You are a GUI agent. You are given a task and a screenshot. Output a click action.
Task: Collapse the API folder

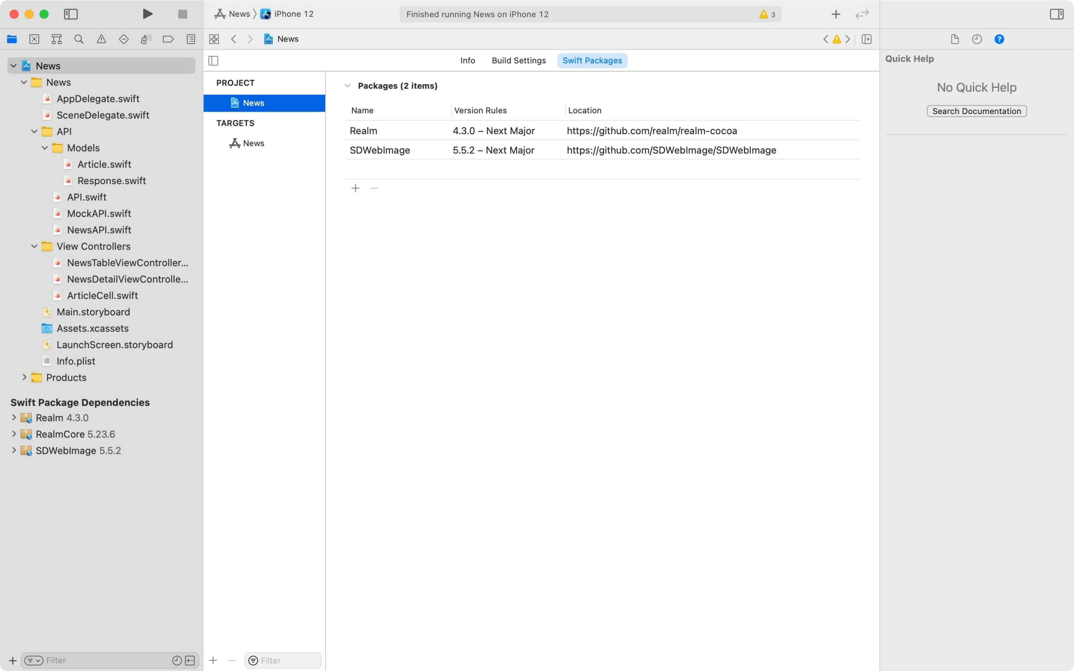(x=34, y=131)
